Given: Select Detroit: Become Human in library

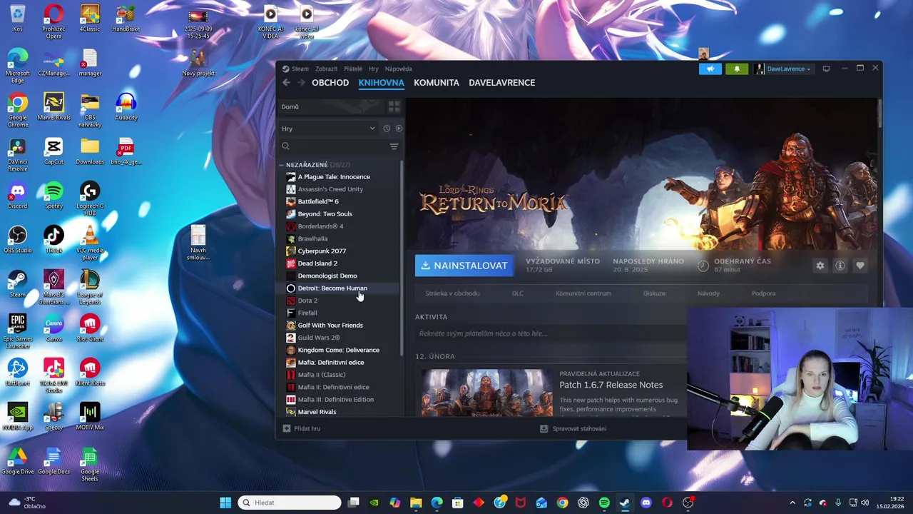Looking at the screenshot, I should pyautogui.click(x=332, y=288).
